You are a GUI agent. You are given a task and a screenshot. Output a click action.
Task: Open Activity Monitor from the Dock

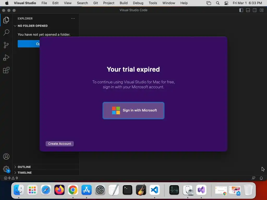pyautogui.click(x=174, y=190)
